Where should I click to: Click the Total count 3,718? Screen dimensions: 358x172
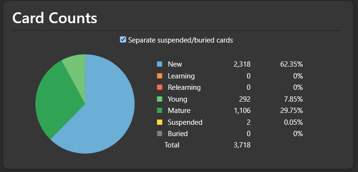(x=242, y=145)
